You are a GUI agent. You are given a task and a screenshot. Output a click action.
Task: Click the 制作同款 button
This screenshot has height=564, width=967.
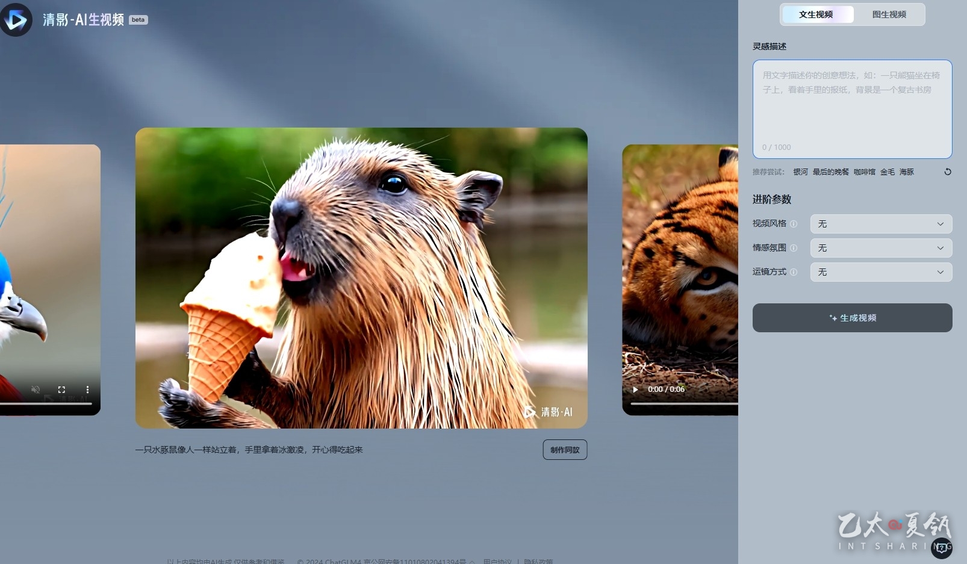point(565,450)
